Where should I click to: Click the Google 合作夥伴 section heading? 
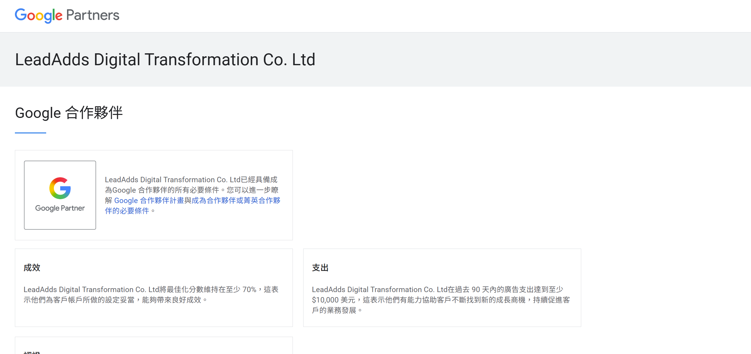pos(69,113)
